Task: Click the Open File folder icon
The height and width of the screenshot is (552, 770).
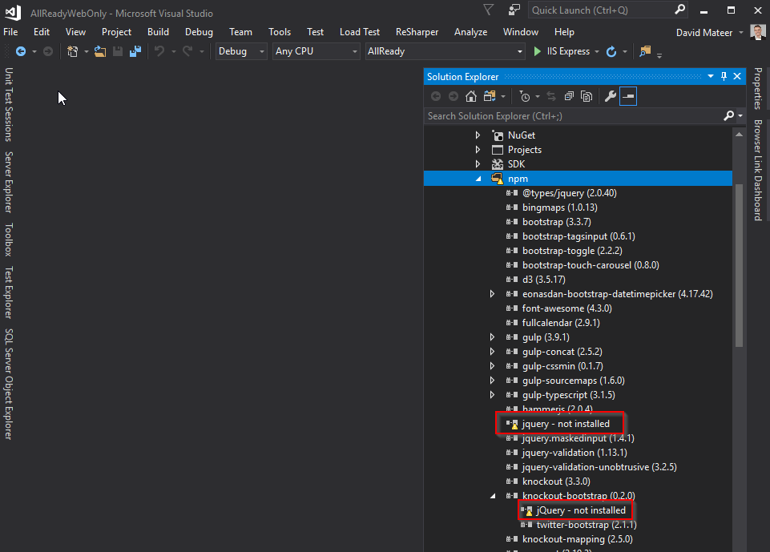Action: coord(100,51)
